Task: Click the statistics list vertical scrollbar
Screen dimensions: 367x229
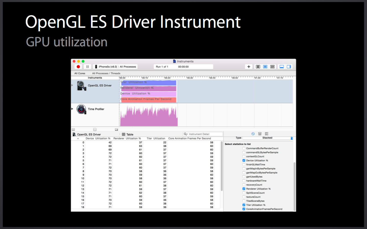Action: 295,187
